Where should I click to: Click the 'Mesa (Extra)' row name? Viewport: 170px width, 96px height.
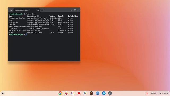pos(14,22)
